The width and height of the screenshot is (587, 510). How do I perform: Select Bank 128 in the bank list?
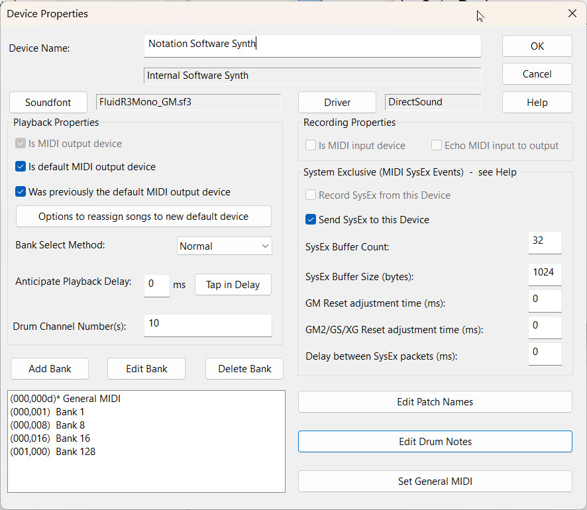tap(53, 452)
